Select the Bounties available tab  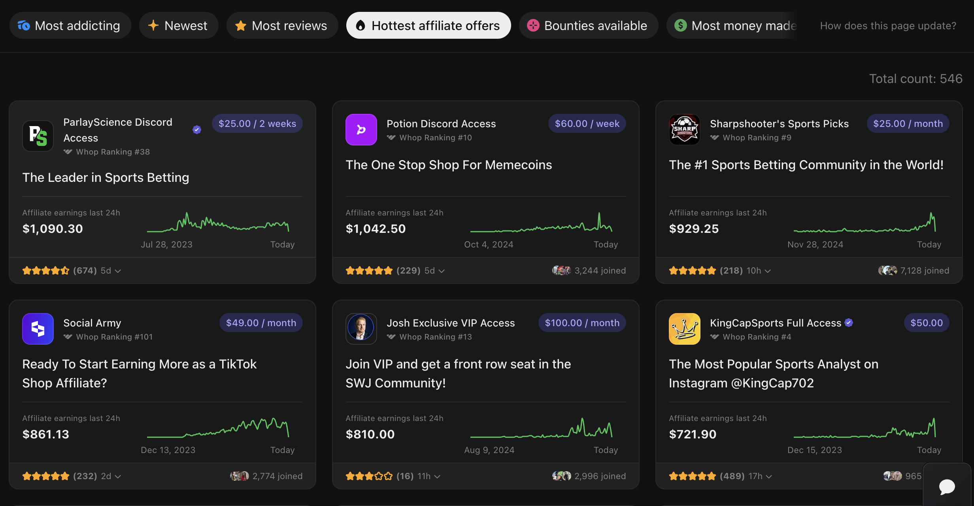pyautogui.click(x=588, y=25)
